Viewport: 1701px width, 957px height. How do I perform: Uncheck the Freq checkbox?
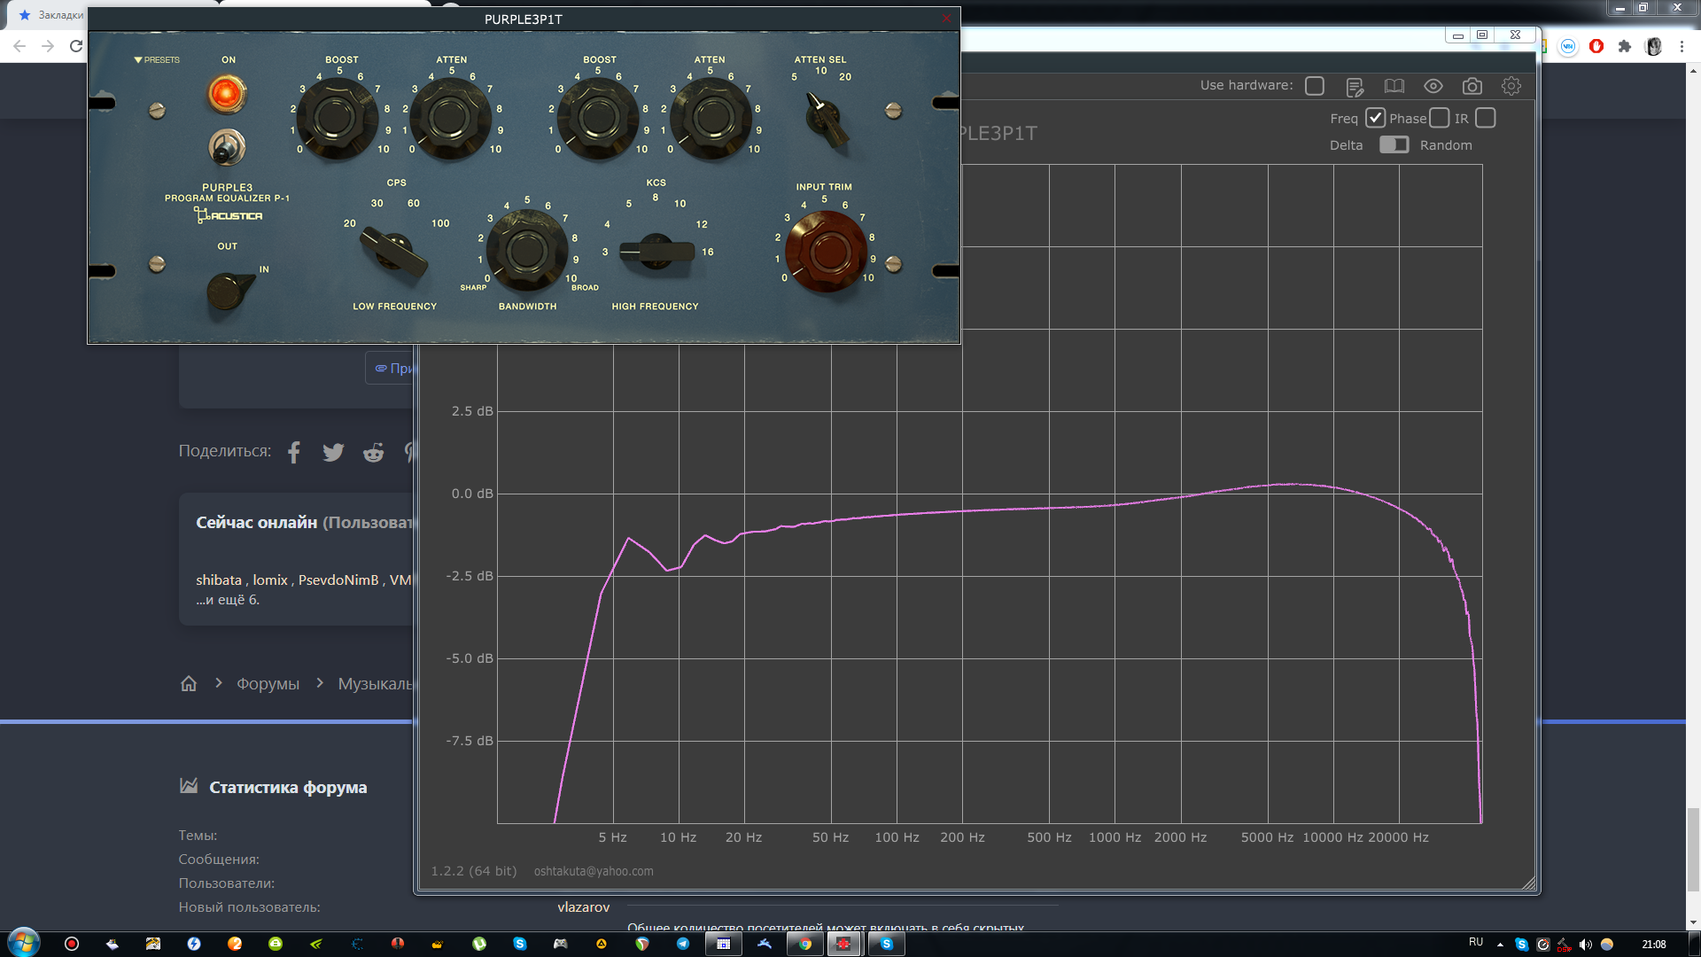click(1375, 118)
